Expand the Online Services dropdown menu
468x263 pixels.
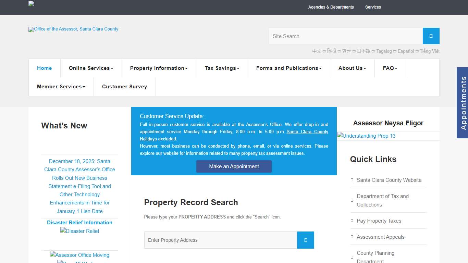pos(91,68)
